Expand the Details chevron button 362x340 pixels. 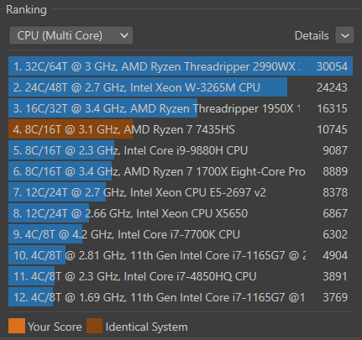click(x=345, y=35)
